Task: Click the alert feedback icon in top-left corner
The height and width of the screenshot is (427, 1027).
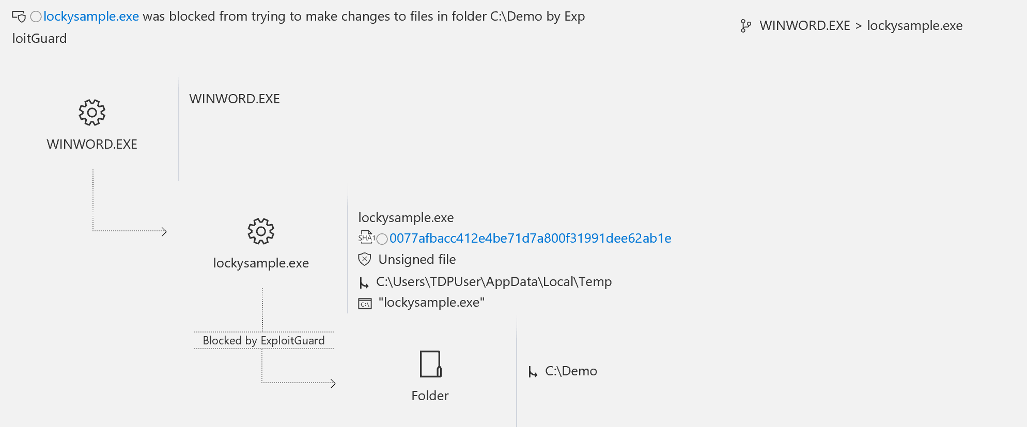Action: pos(19,15)
